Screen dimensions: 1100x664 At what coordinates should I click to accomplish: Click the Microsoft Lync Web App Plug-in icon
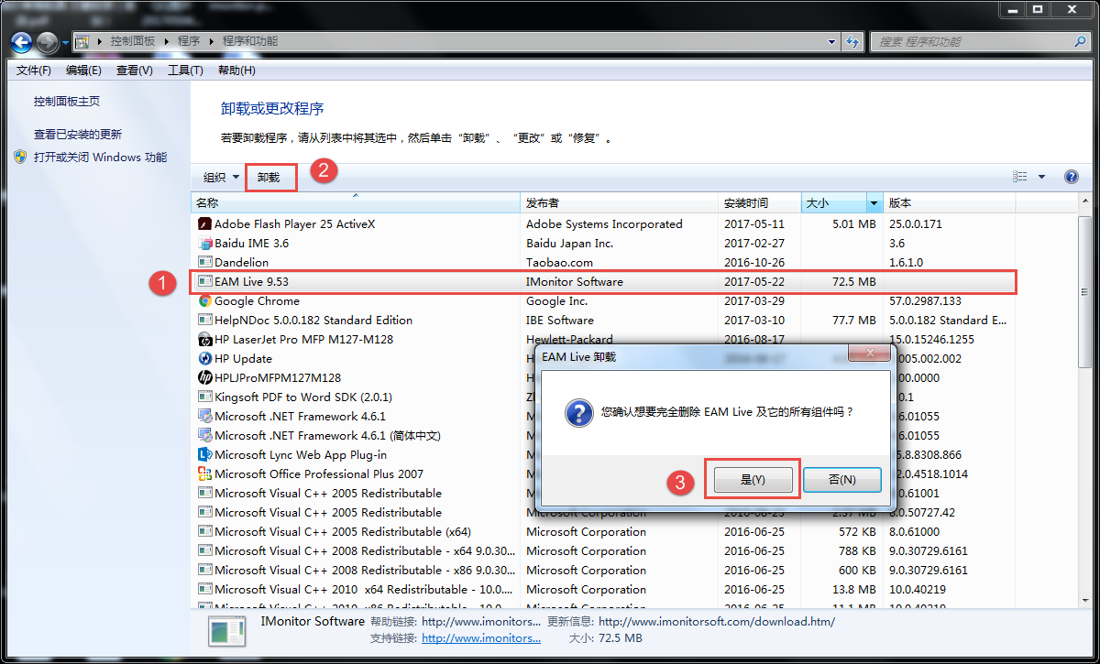205,454
